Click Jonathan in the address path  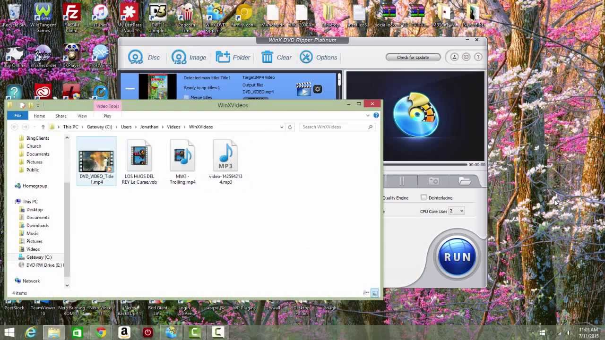click(x=149, y=127)
